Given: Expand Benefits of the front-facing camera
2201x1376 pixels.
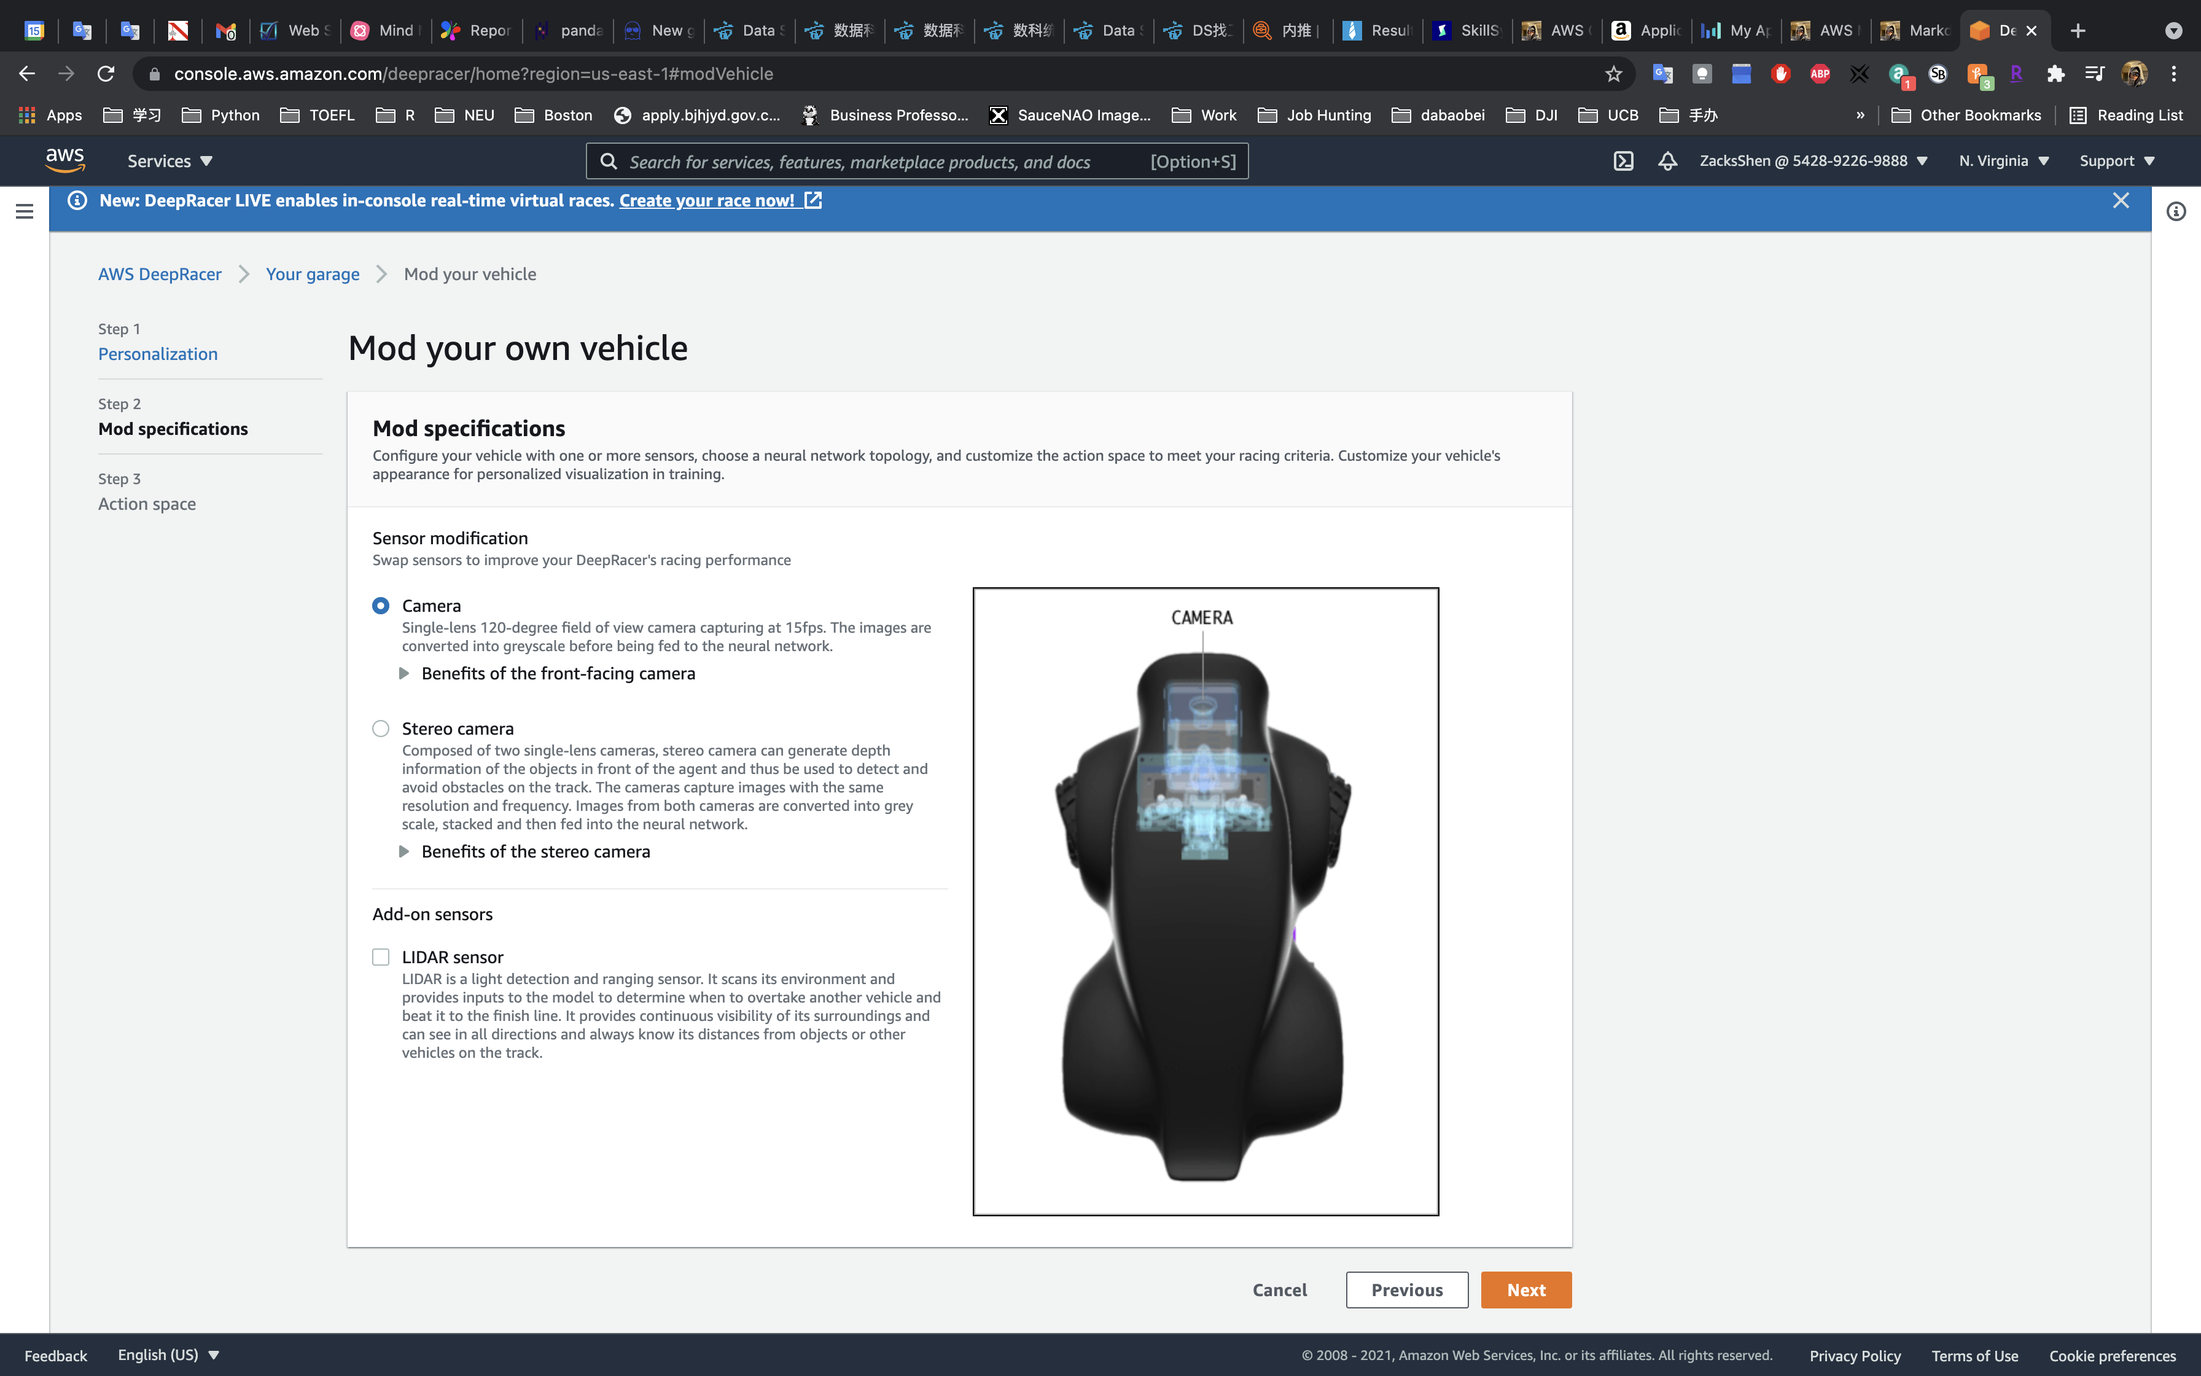Looking at the screenshot, I should click(x=558, y=673).
